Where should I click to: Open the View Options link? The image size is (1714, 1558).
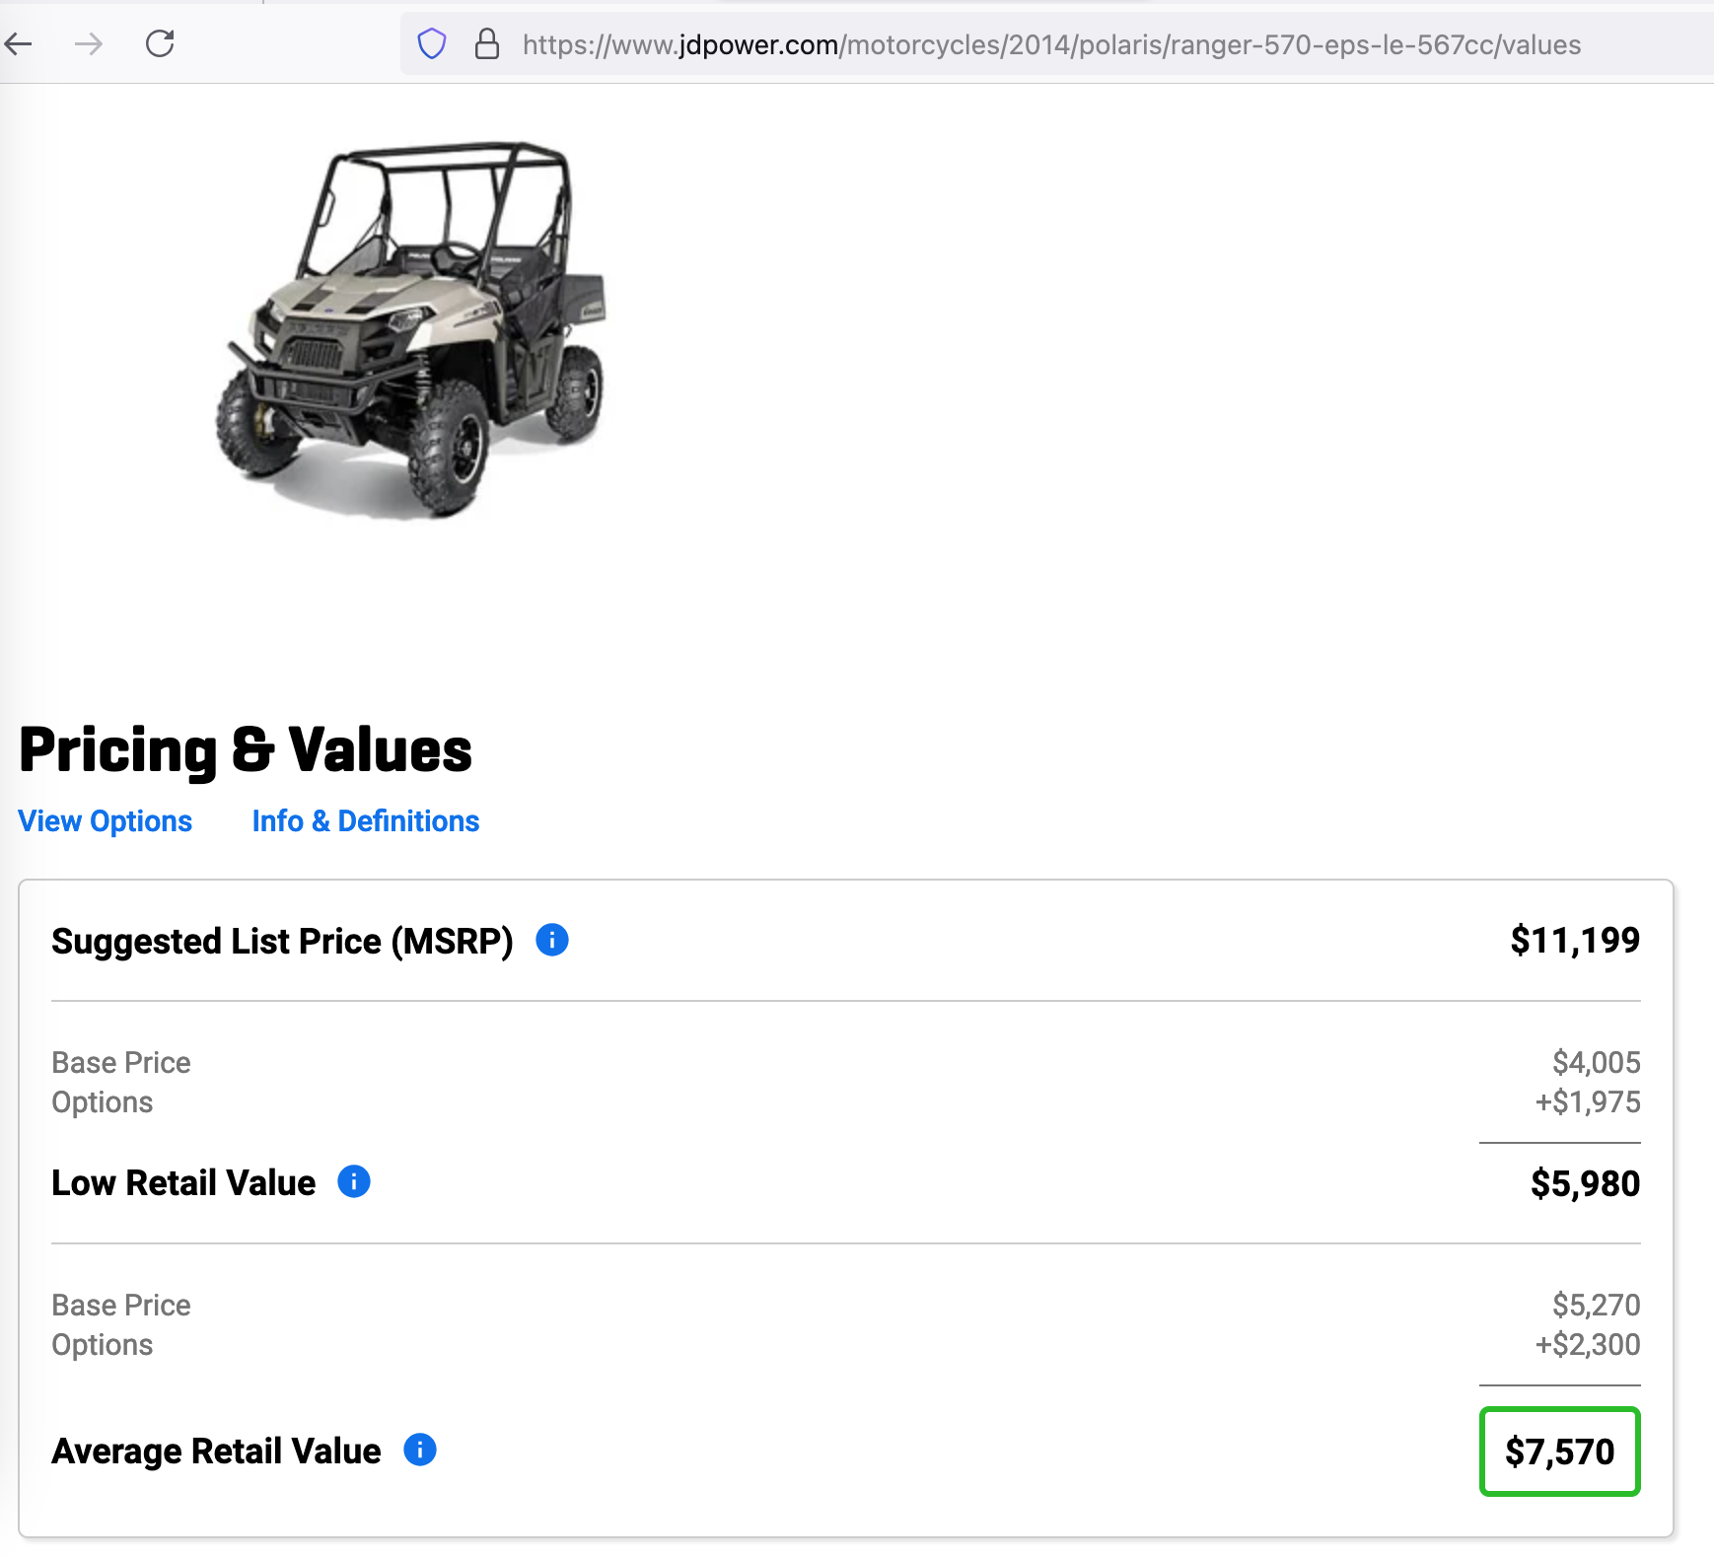click(106, 821)
